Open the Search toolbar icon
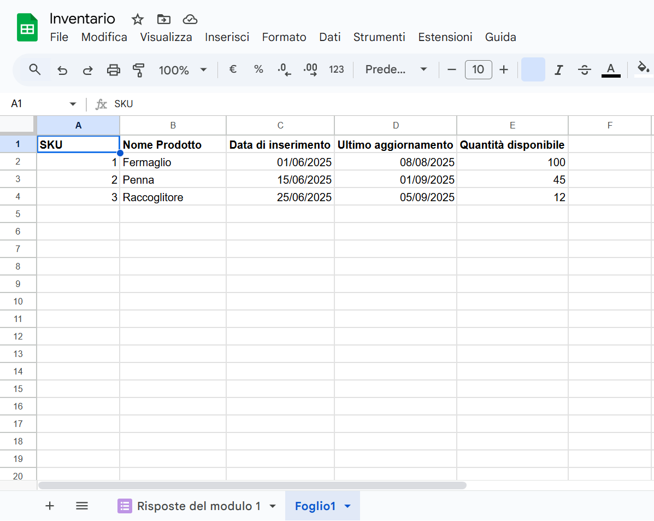Image resolution: width=654 pixels, height=521 pixels. [35, 70]
